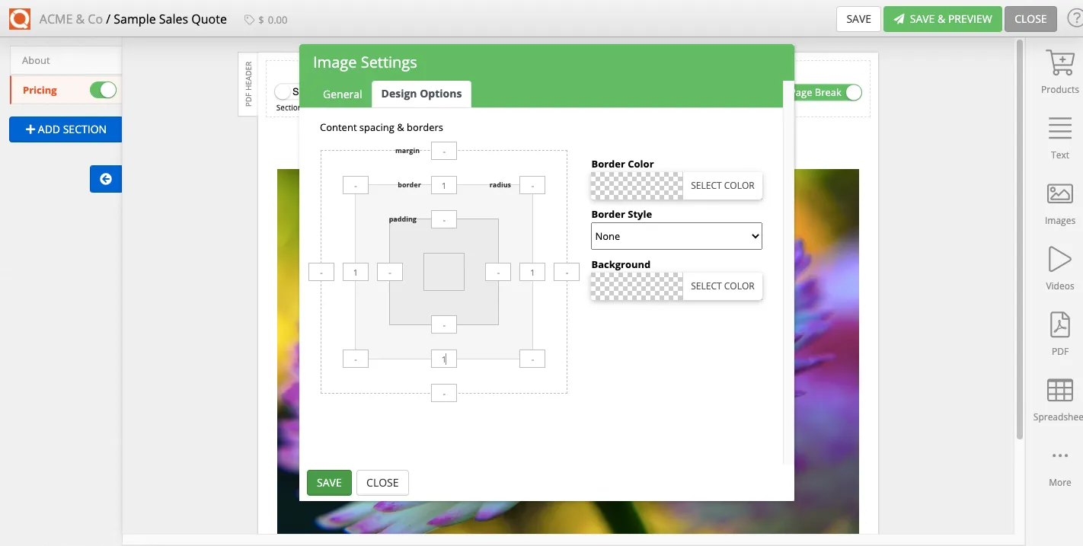Click the margin value input field
Viewport: 1083px width, 546px height.
click(444, 150)
